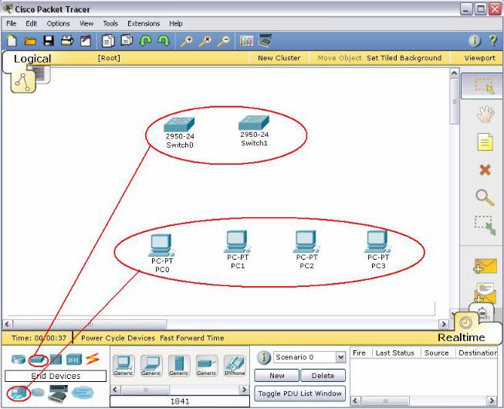Select the Hubs device category icon
504x409 pixels.
pos(56,360)
